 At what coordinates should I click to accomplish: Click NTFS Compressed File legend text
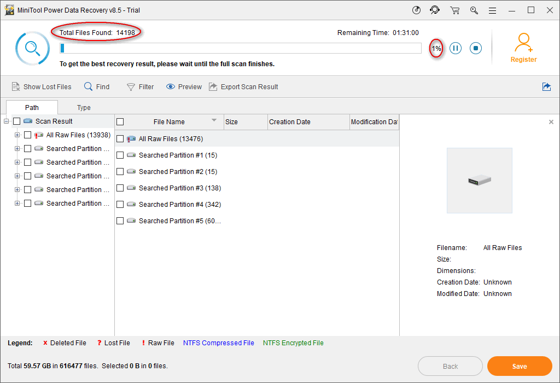tap(219, 343)
